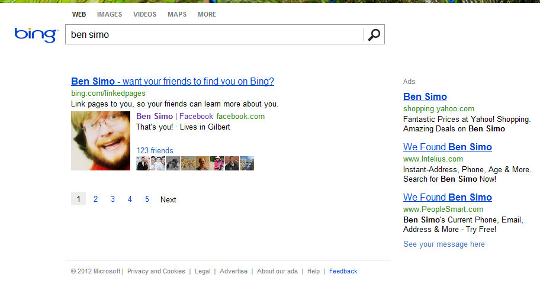The height and width of the screenshot is (287, 540).
Task: Open the Videos tab
Action: (x=144, y=14)
